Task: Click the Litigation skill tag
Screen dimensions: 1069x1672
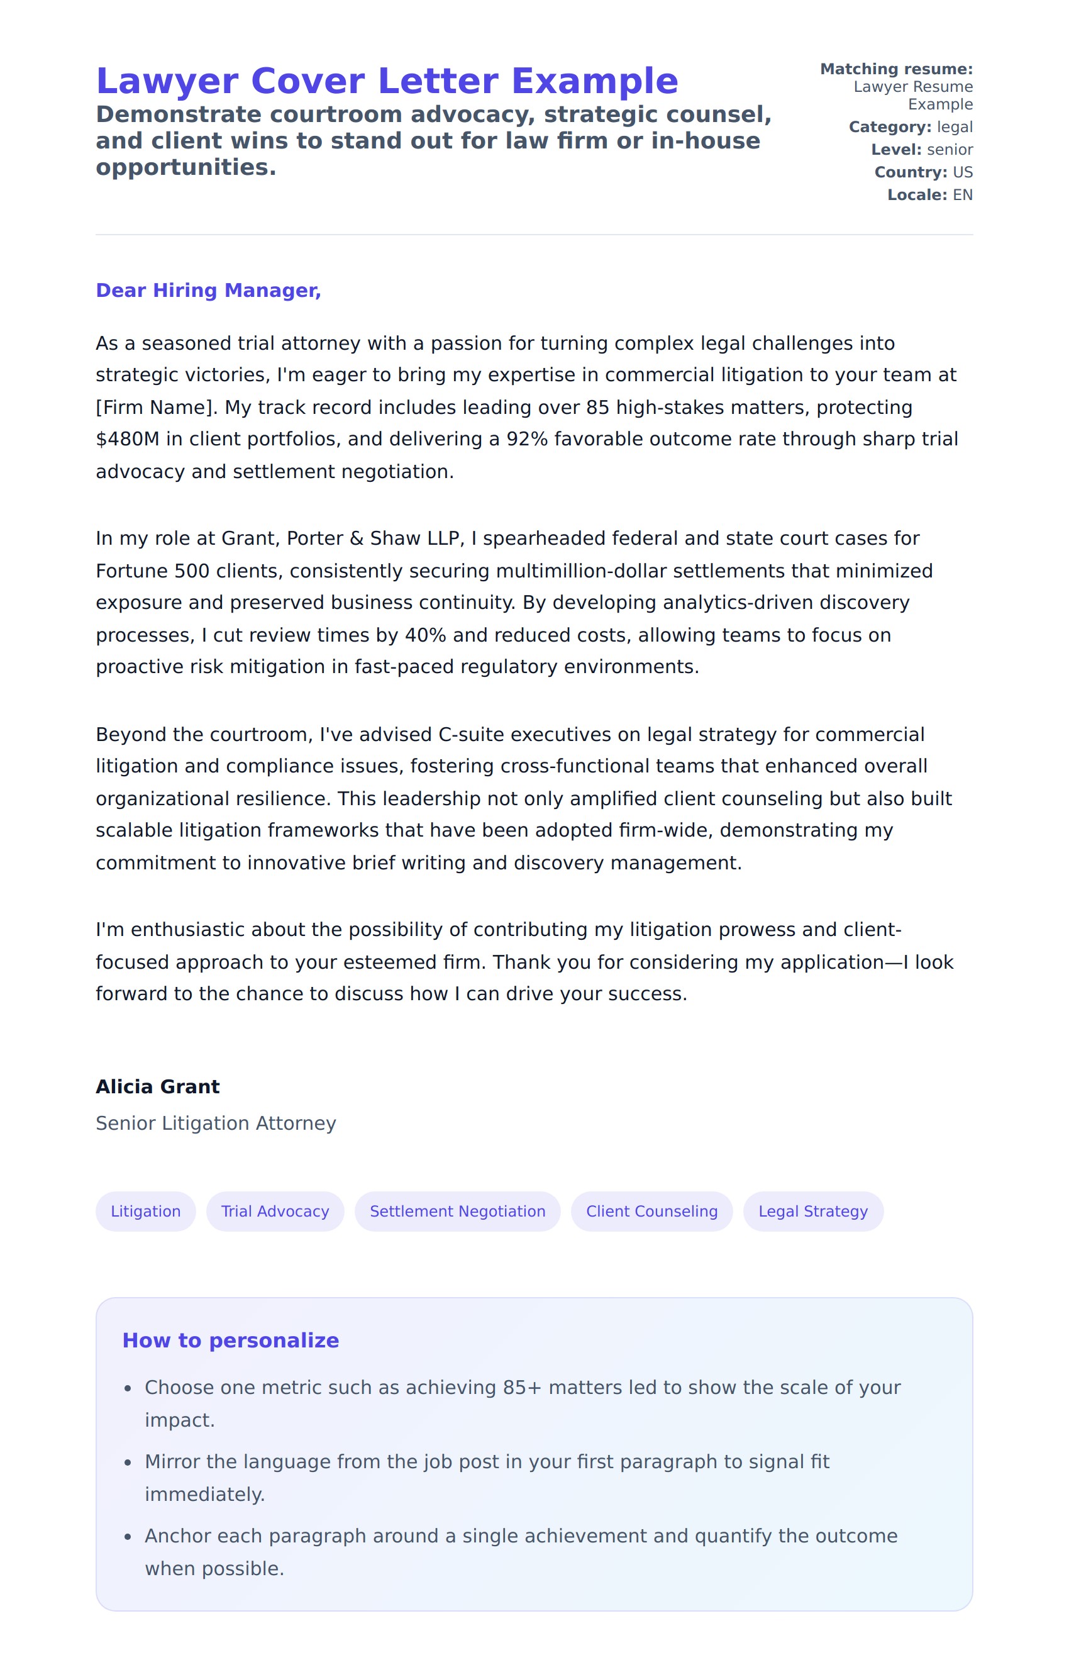Action: (146, 1212)
